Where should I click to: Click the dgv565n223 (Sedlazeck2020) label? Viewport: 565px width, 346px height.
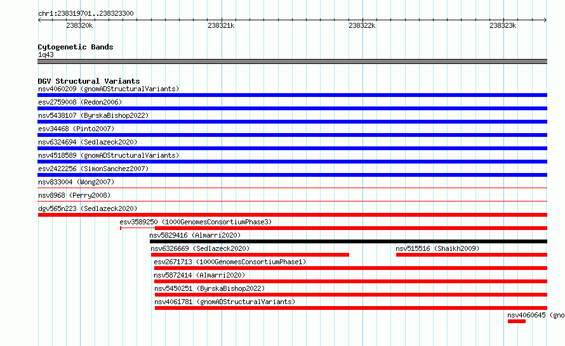pos(88,208)
